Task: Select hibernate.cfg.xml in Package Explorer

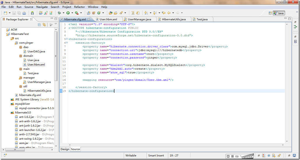Action: coord(30,95)
